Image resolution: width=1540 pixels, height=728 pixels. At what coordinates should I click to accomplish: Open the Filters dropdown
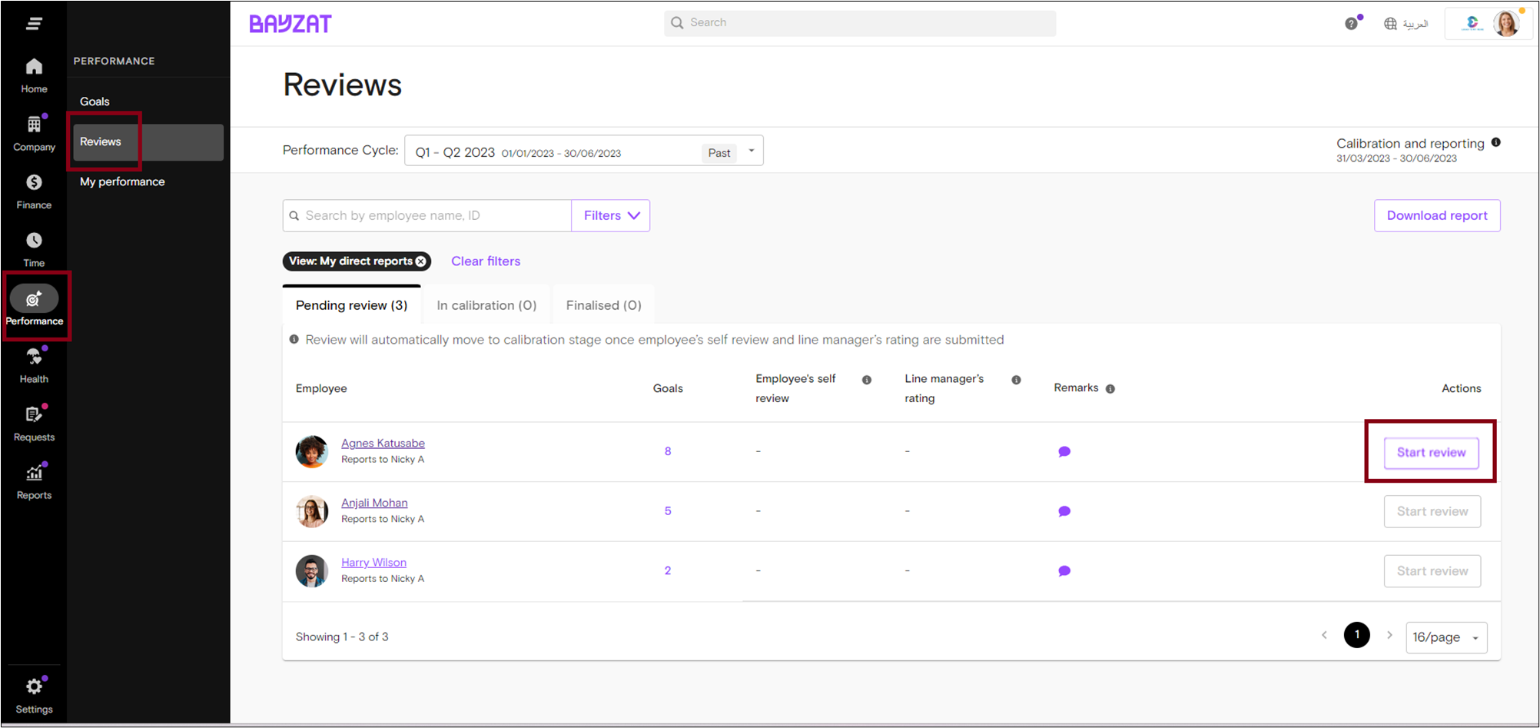click(611, 216)
